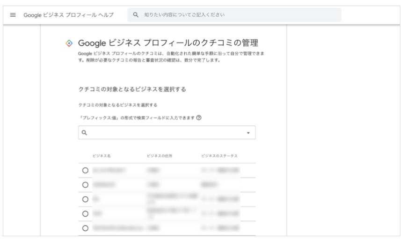The image size is (406, 240).
Task: Open the hamburger main menu
Action: coord(13,15)
